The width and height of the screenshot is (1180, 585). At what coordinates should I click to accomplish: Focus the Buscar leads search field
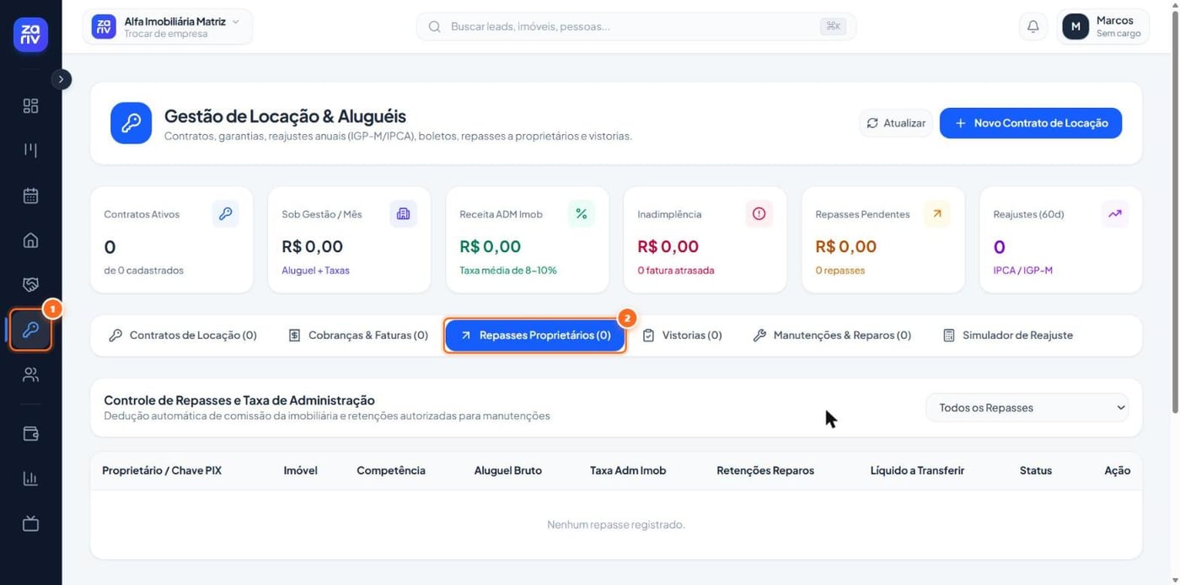[x=636, y=27]
